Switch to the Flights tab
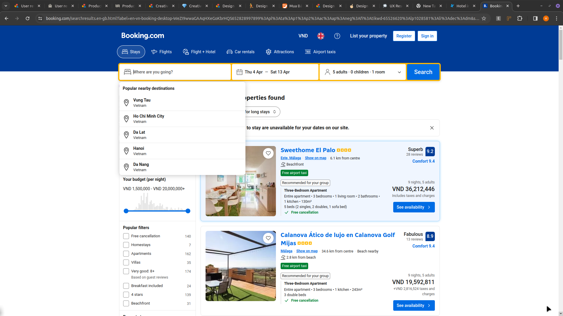This screenshot has width=563, height=316. (x=162, y=52)
